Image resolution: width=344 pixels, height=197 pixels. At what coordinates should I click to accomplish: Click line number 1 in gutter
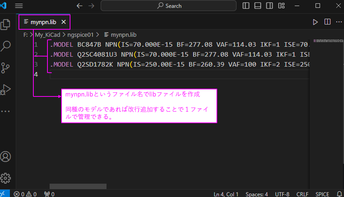(36, 45)
